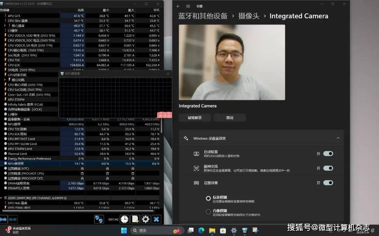Click the collapse columns arrows icon in HWiNFO toolbar
The image size is (379, 236).
[x=13, y=219]
